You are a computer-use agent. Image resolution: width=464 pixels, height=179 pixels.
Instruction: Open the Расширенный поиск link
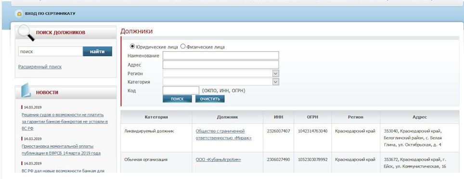coord(40,67)
